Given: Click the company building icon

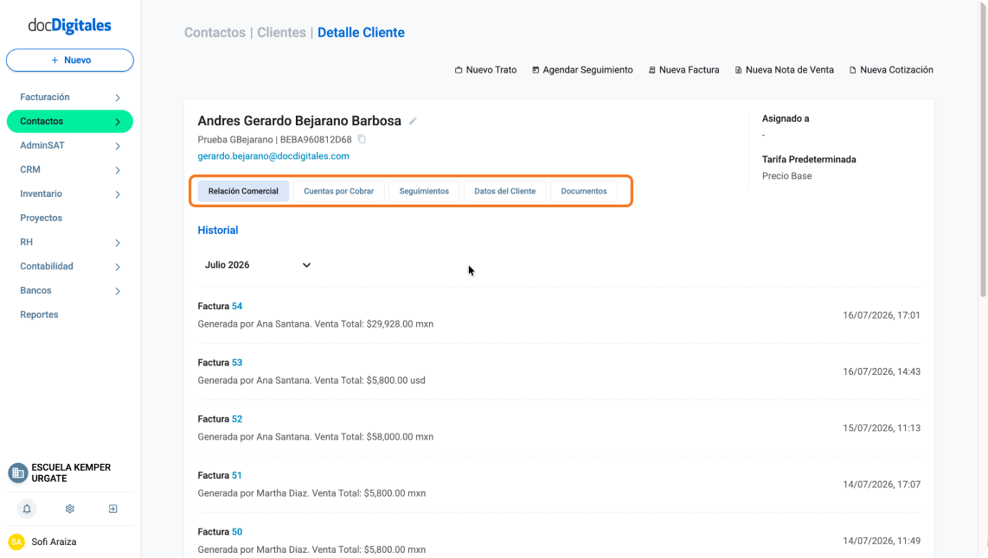Looking at the screenshot, I should (17, 473).
